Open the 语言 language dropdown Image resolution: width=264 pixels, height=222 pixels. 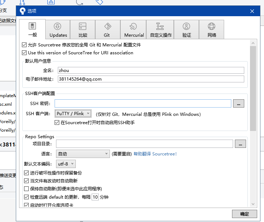(x=83, y=154)
